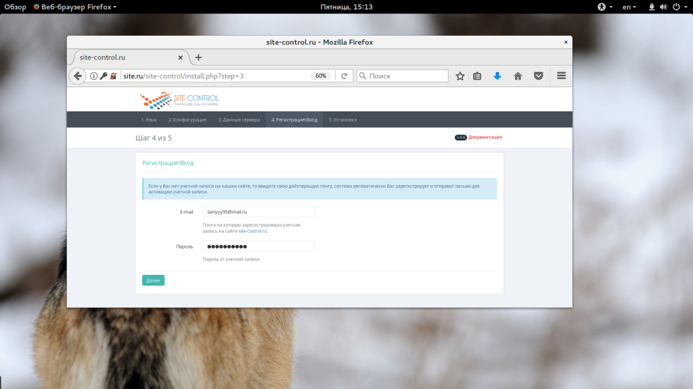Reset zoom via the 60% indicator
The height and width of the screenshot is (389, 693).
pyautogui.click(x=321, y=76)
